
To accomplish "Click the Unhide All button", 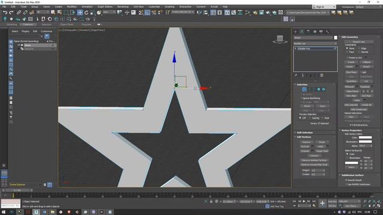I will click(366, 105).
